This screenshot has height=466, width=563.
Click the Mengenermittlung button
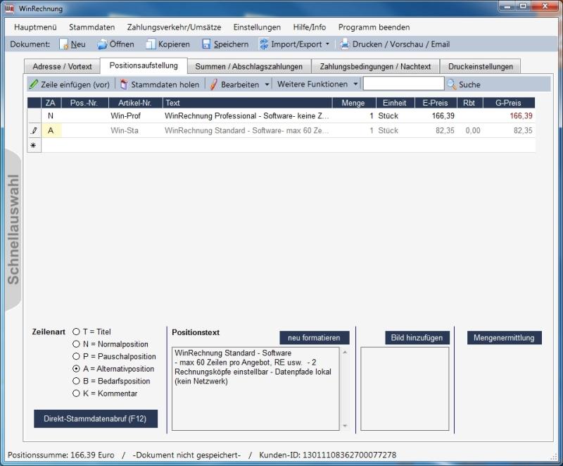coord(504,338)
